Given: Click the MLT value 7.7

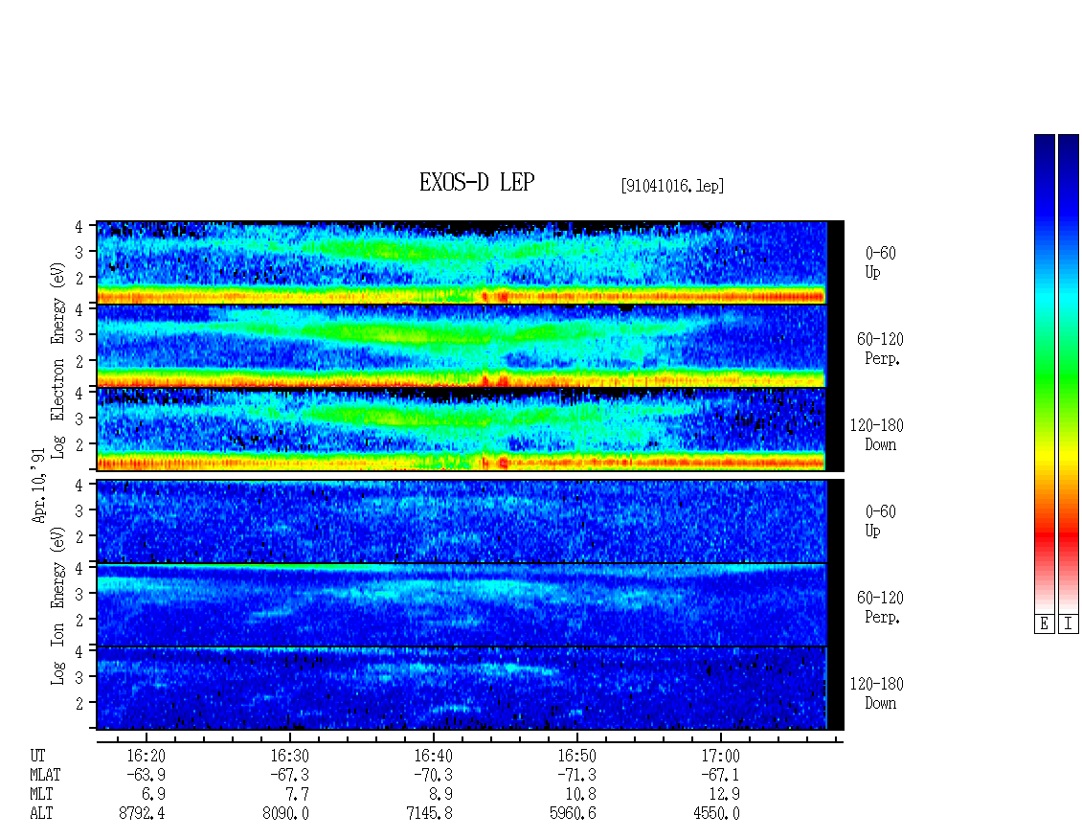Looking at the screenshot, I should (x=297, y=795).
